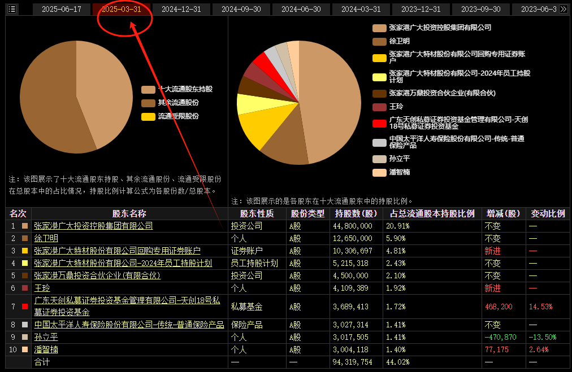Click legend swatch for 其余流通股份
The height and width of the screenshot is (372, 572).
click(148, 103)
